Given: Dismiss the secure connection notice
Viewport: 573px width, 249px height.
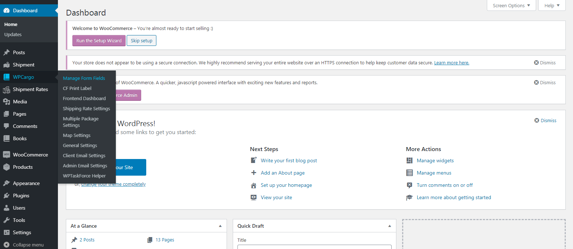Looking at the screenshot, I should tap(545, 63).
